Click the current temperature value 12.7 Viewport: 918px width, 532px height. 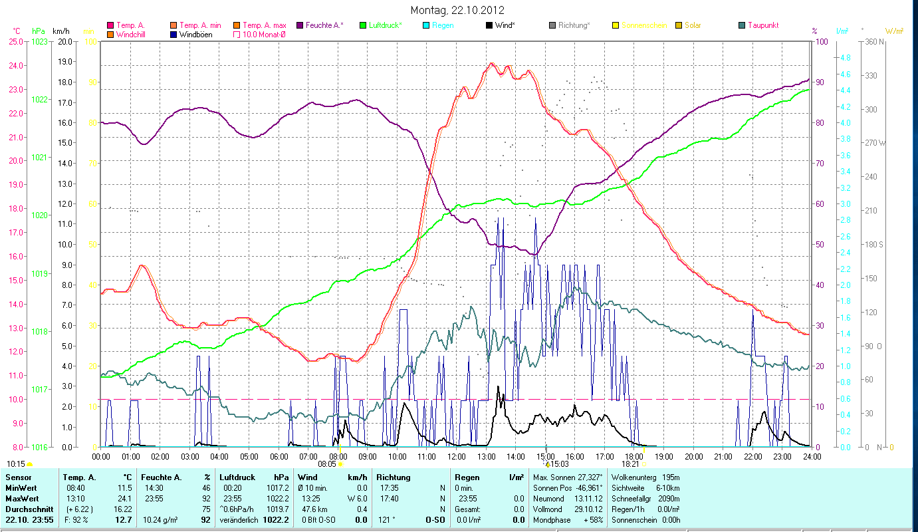point(124,519)
